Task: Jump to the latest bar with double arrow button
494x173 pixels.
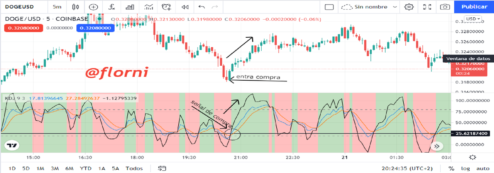Action: [437, 146]
